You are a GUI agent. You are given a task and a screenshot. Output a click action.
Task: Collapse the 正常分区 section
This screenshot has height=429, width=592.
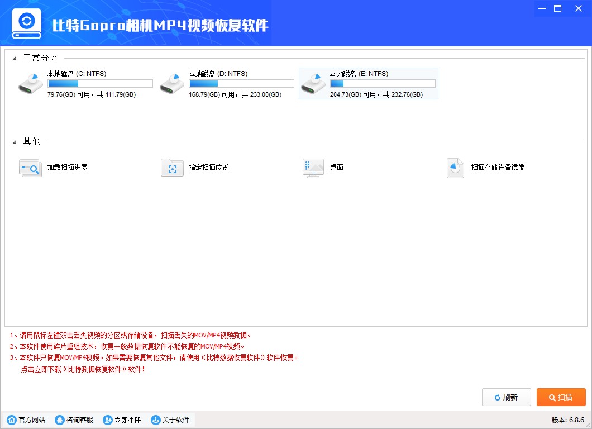click(15, 58)
